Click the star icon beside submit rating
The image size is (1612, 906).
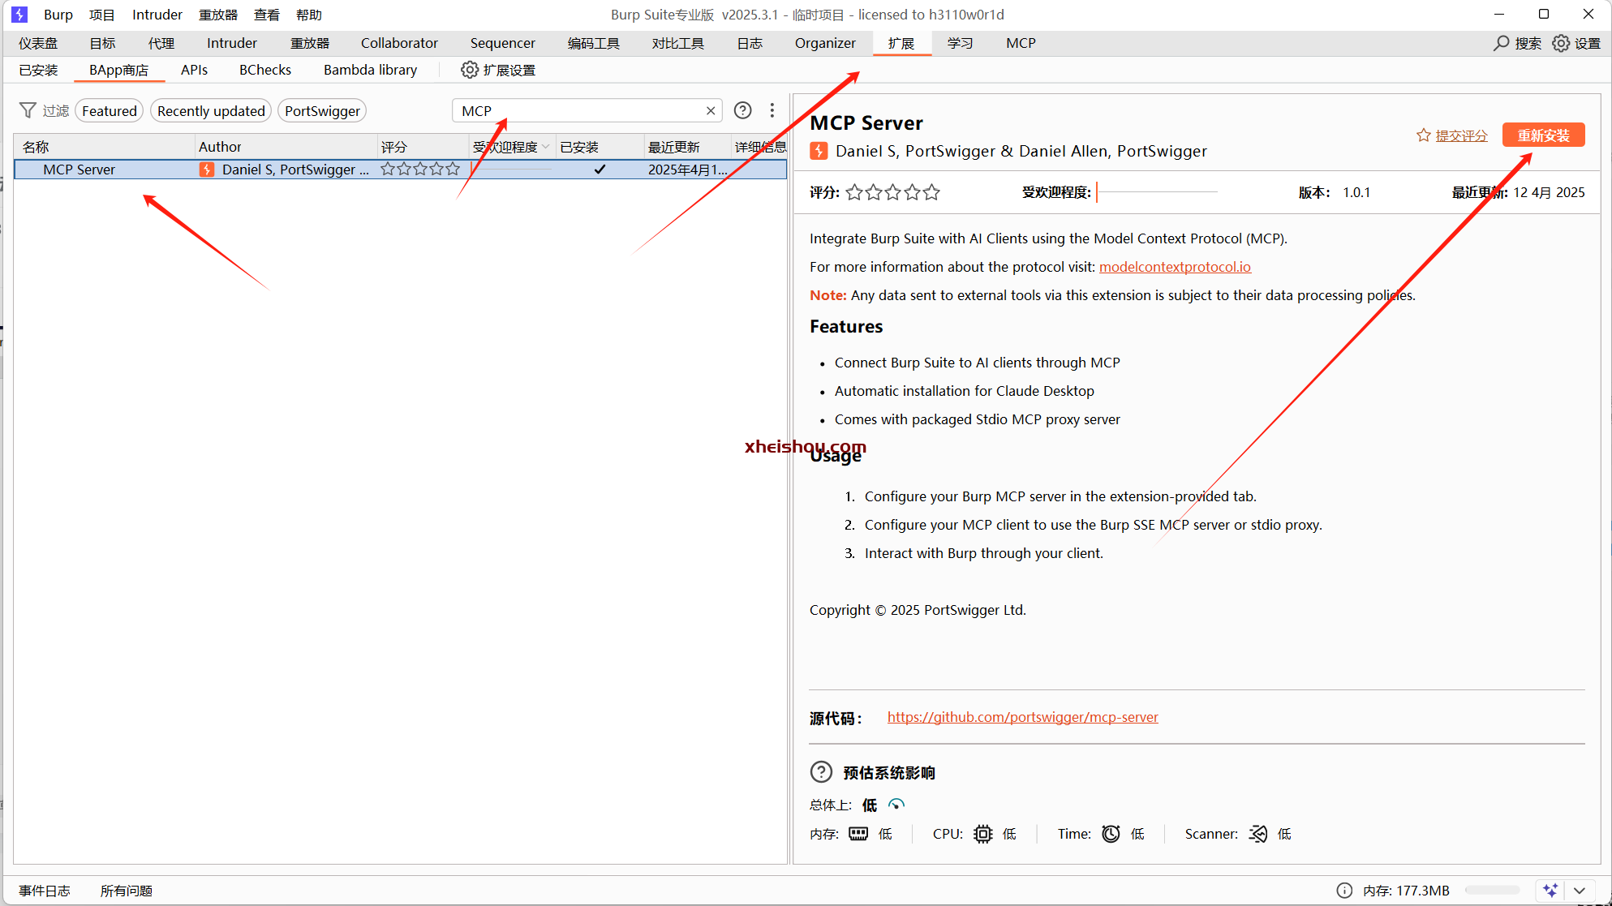pos(1423,135)
